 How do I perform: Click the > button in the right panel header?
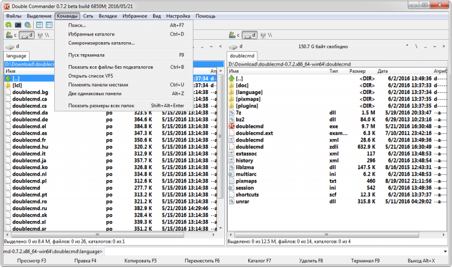pos(444,46)
